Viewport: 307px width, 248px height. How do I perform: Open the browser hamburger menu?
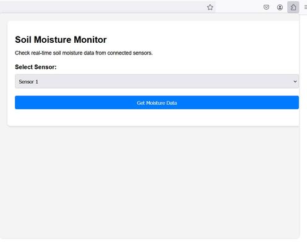pyautogui.click(x=305, y=7)
